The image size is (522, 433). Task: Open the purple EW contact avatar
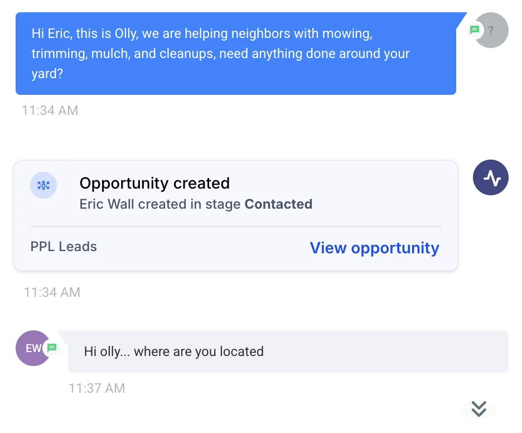[x=32, y=348]
